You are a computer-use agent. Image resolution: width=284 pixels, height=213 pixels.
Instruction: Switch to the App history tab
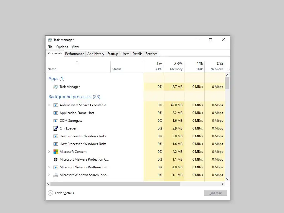pos(96,54)
